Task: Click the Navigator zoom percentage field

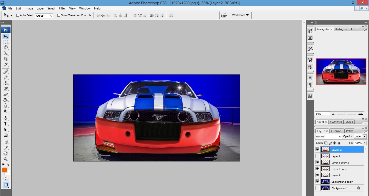Action: tap(322, 114)
